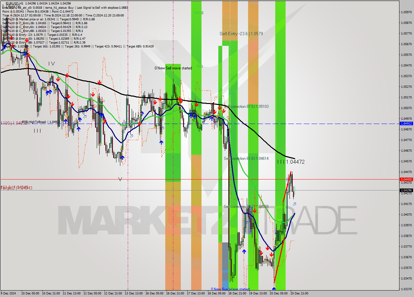Click the '0 New Sell wave started' label
The height and width of the screenshot is (297, 414).
(173, 68)
